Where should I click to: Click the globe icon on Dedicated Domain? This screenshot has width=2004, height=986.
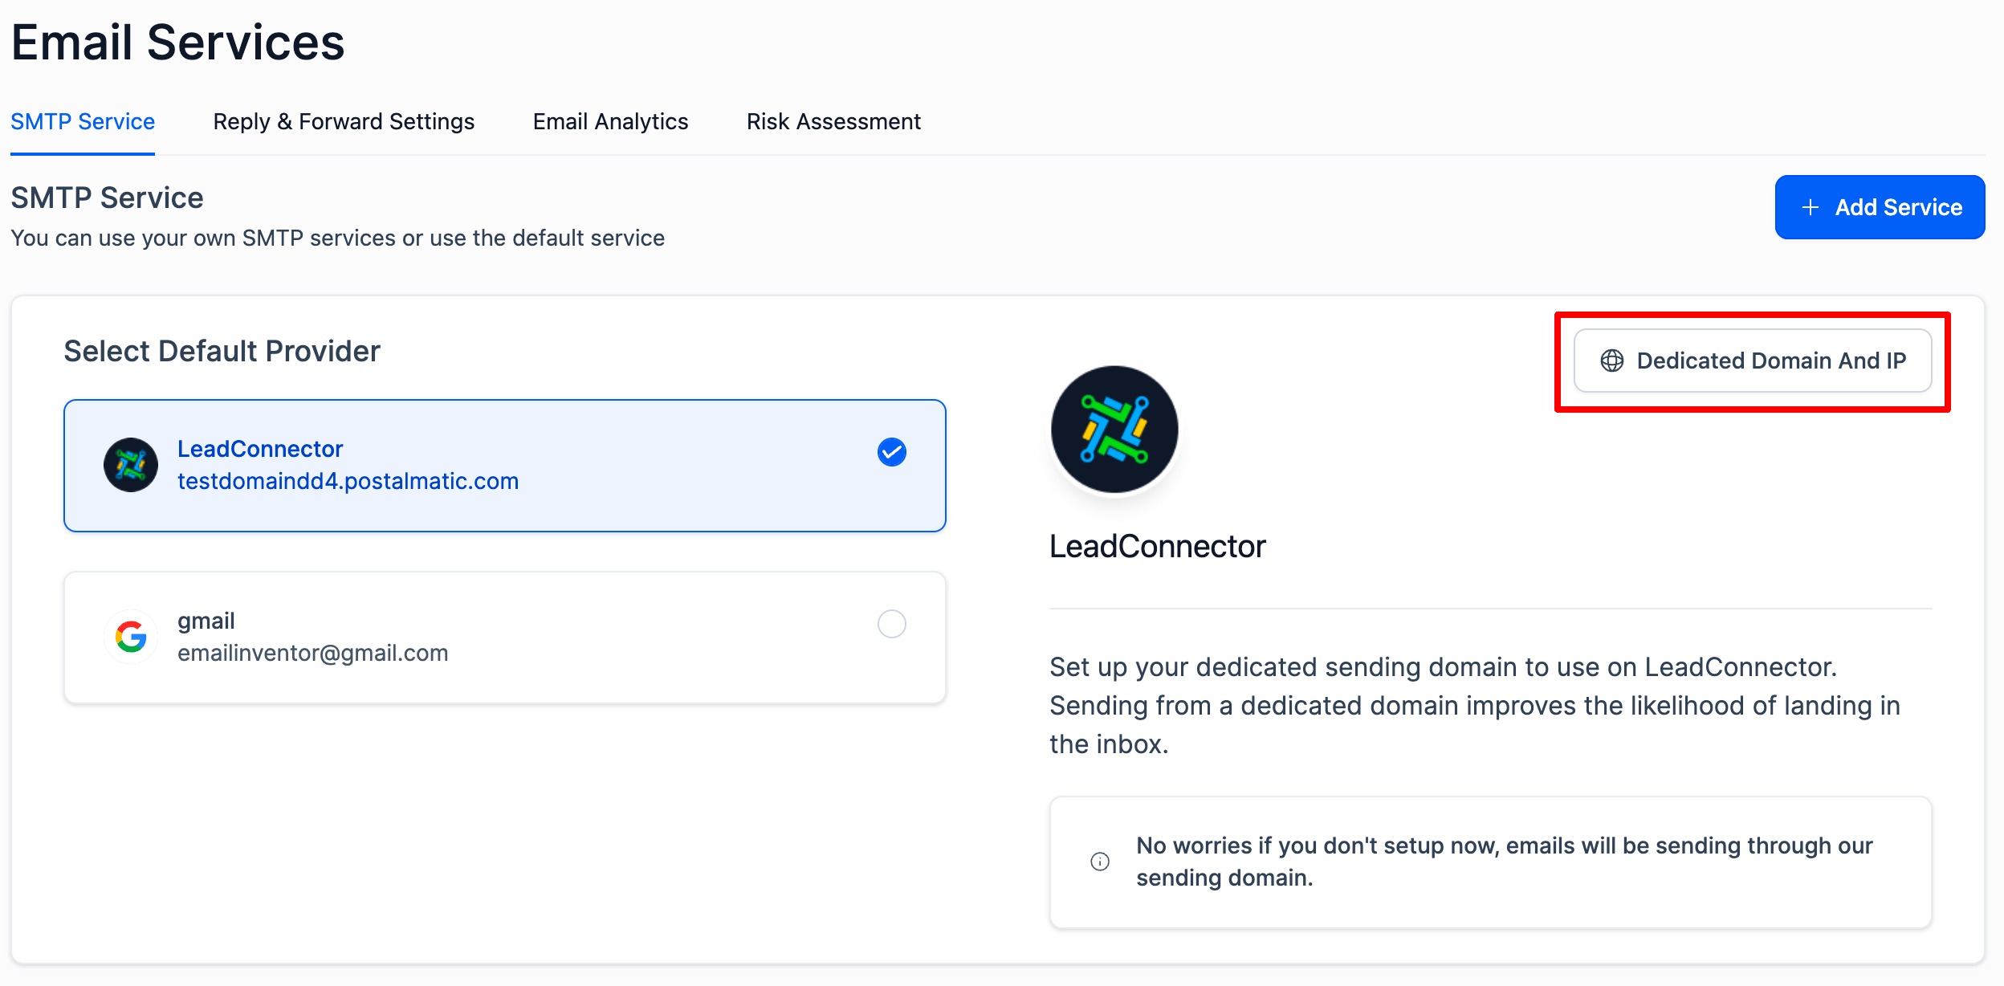1611,361
